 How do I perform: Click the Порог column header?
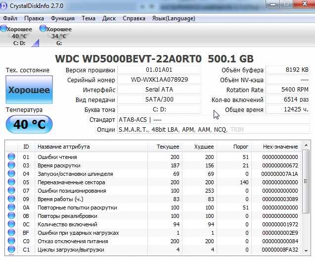coord(234,147)
